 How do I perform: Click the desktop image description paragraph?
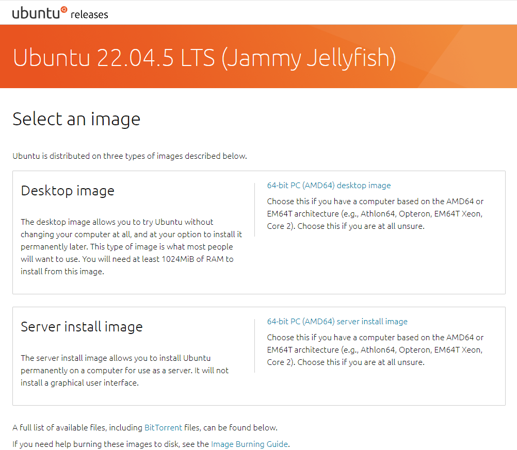click(131, 247)
